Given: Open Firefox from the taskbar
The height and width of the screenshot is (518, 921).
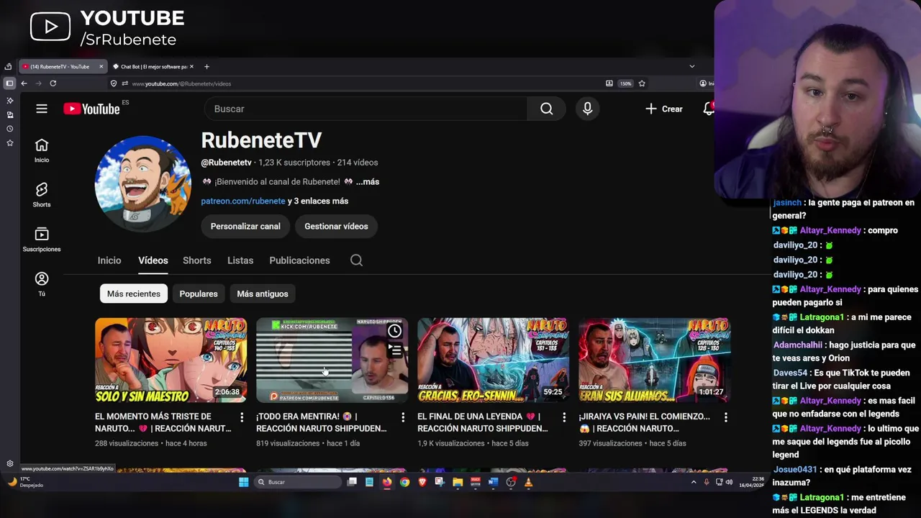Looking at the screenshot, I should tap(387, 482).
